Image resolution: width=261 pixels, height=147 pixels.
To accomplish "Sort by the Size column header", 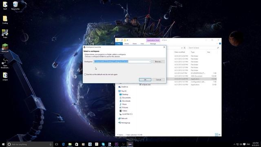I will point(208,52).
